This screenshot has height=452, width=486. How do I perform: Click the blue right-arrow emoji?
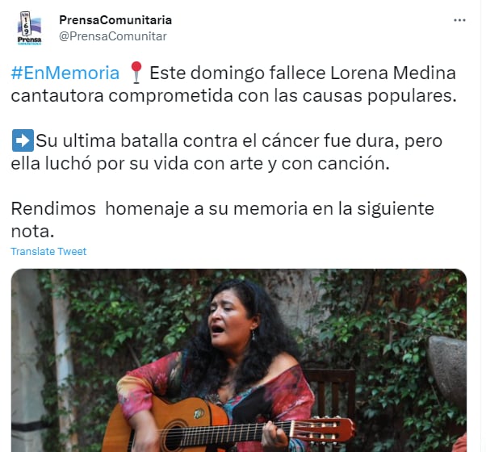tap(23, 140)
